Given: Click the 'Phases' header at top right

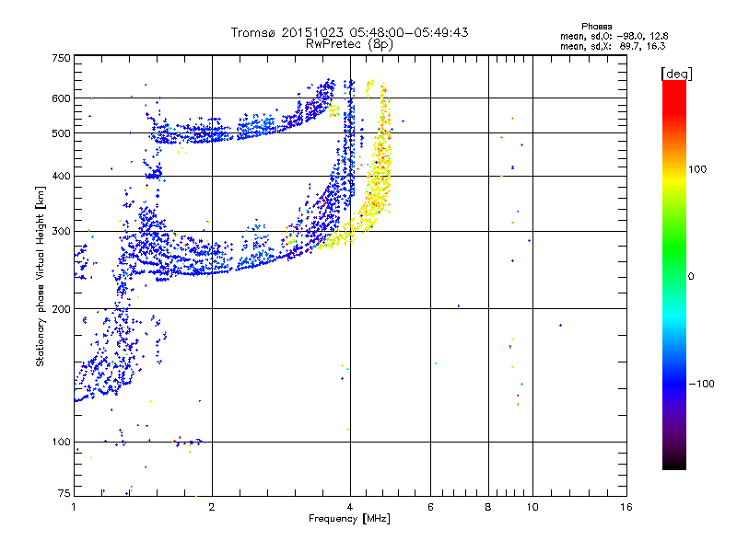Looking at the screenshot, I should 596,27.
